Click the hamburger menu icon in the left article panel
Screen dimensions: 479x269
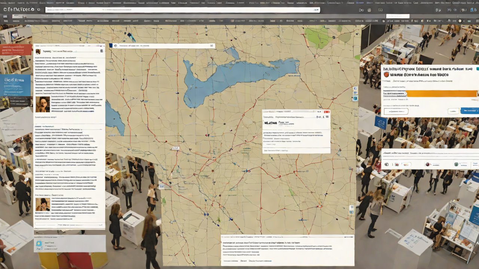click(x=101, y=50)
